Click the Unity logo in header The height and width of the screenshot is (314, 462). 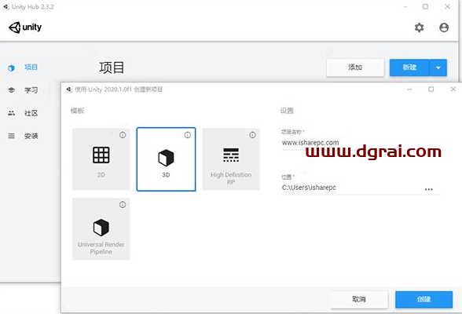tap(25, 27)
